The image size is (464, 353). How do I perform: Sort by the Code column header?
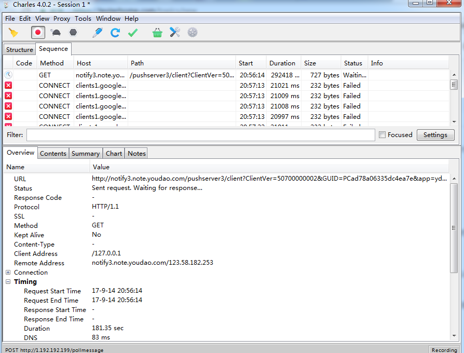(x=24, y=63)
